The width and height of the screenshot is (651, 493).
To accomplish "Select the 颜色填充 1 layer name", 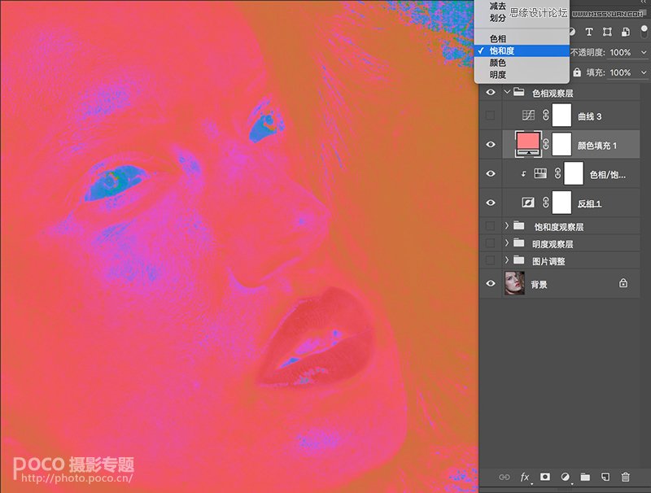I will [x=597, y=146].
